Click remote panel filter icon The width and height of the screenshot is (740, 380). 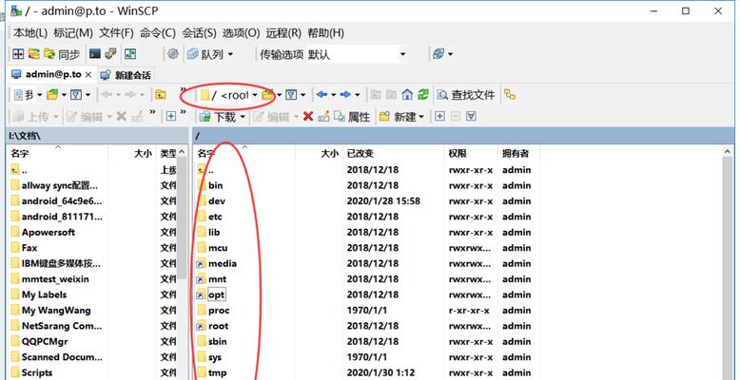[x=291, y=95]
